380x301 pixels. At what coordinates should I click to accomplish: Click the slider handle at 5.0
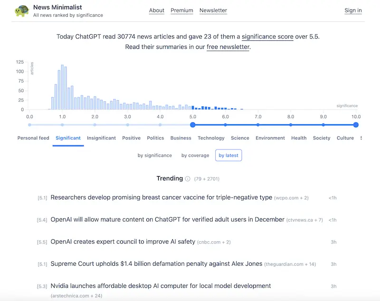[193, 125]
